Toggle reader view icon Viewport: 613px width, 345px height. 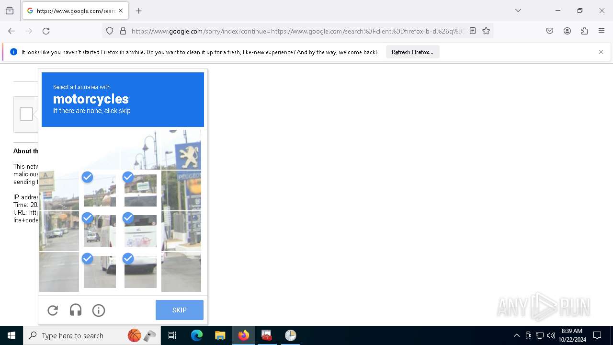click(x=473, y=31)
